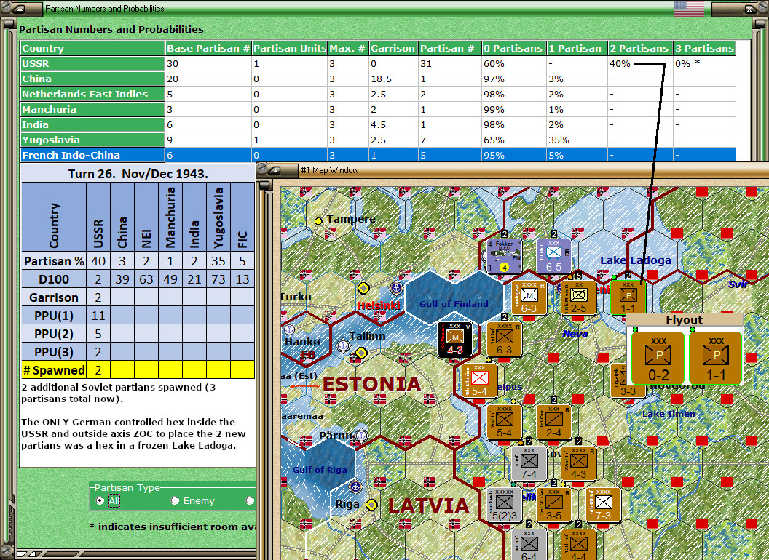Click the Hanko port anchor icon

point(289,329)
